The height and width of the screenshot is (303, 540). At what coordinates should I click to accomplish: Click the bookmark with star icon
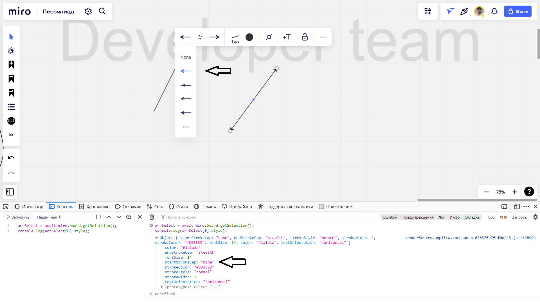[11, 65]
